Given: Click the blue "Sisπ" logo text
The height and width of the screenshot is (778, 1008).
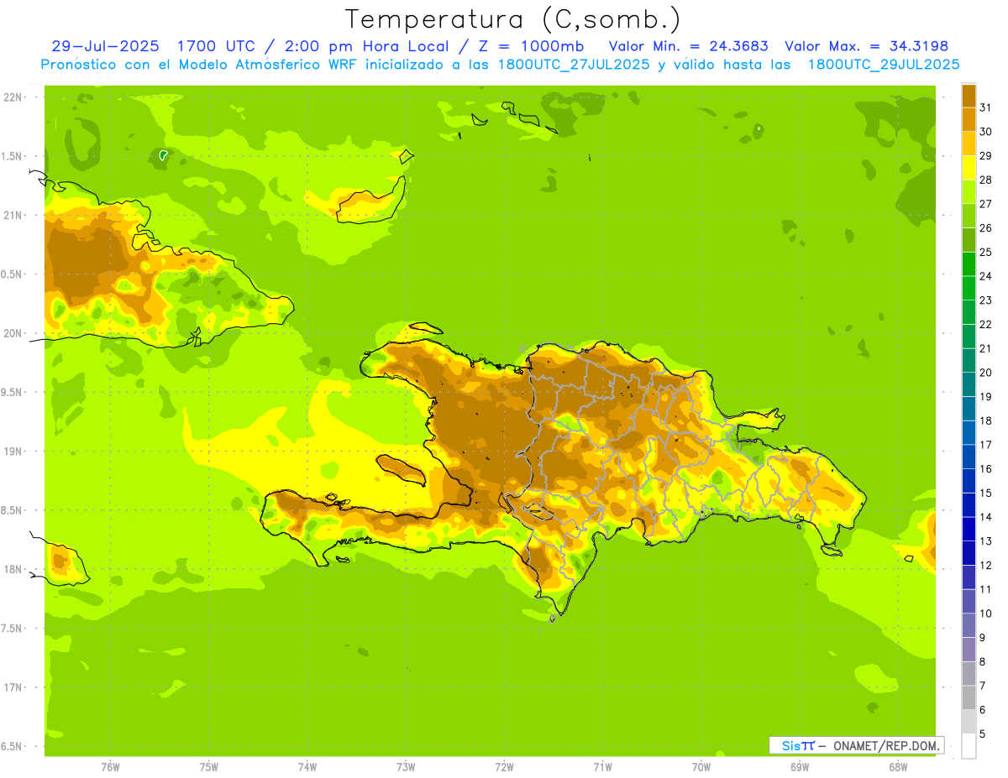Looking at the screenshot, I should tap(797, 745).
